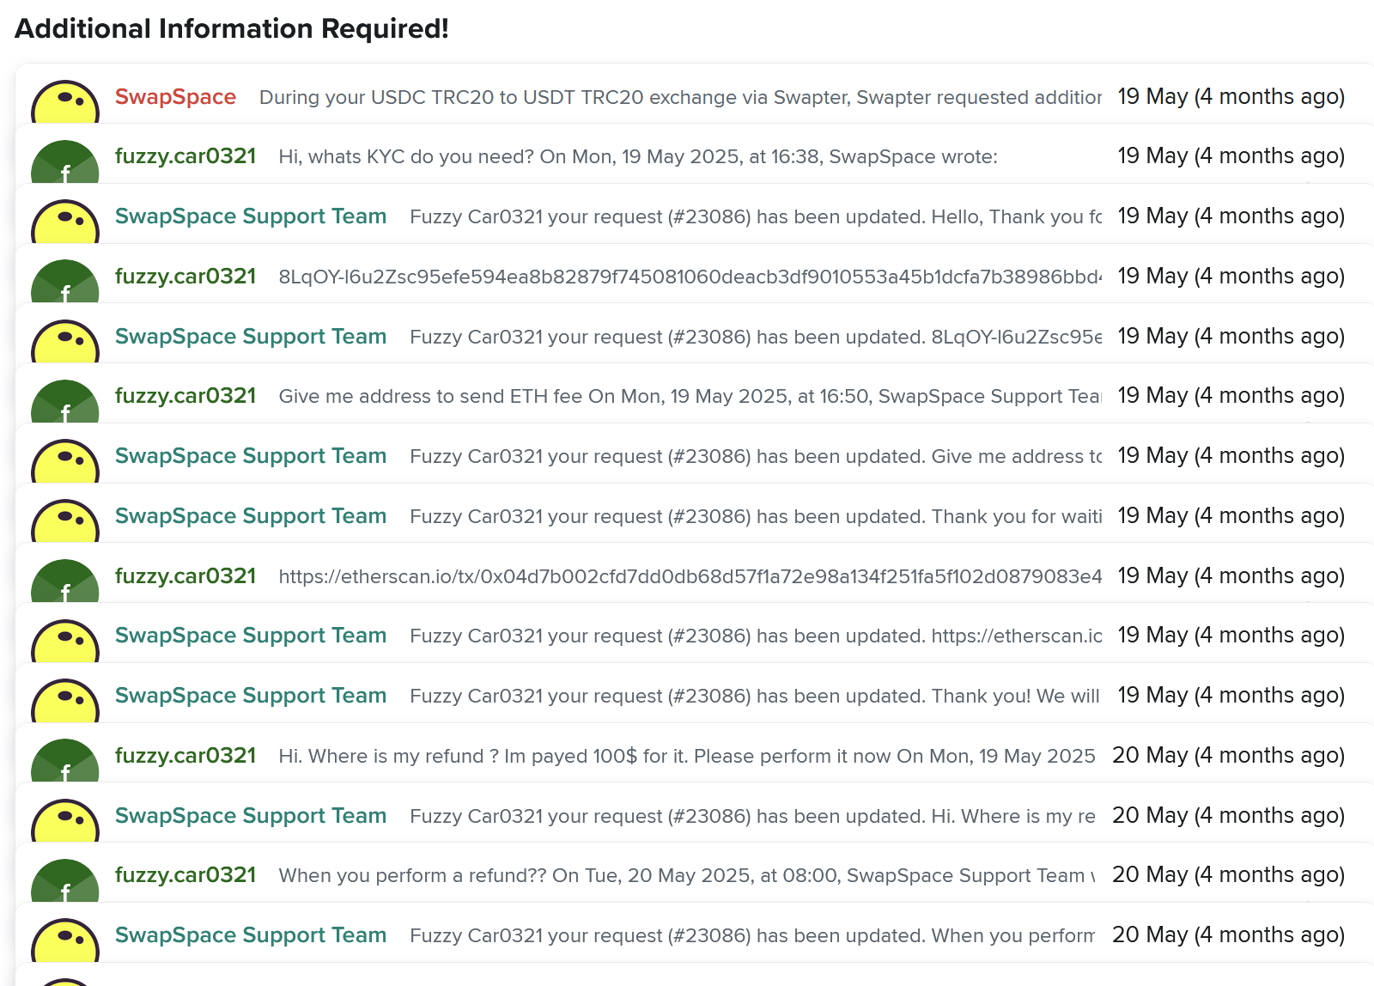Click the green avatar beside 'When you perform a refund??'
This screenshot has height=986, width=1374.
click(x=65, y=881)
